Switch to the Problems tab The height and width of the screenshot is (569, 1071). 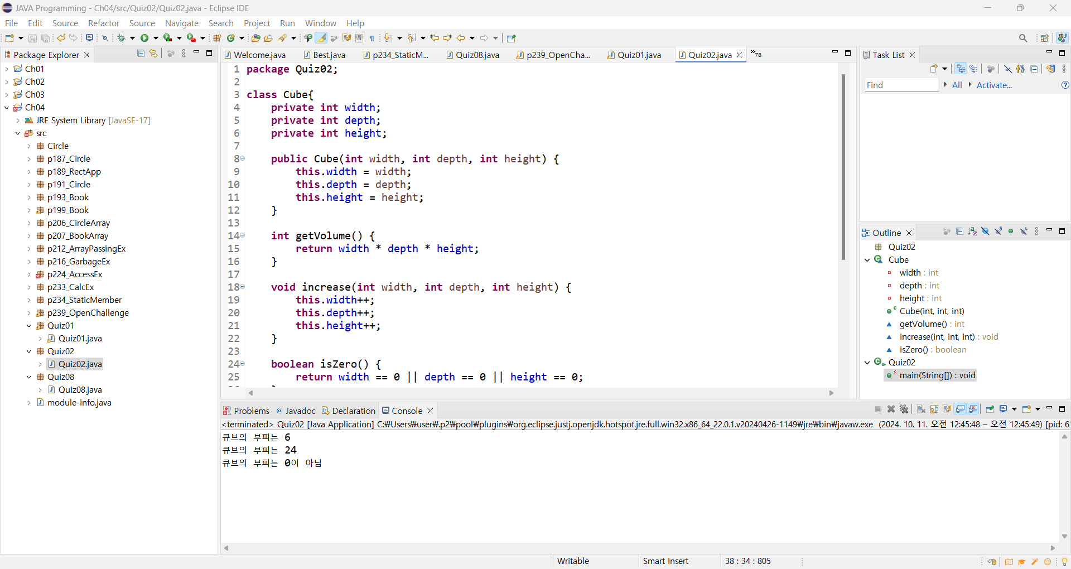[x=246, y=411]
